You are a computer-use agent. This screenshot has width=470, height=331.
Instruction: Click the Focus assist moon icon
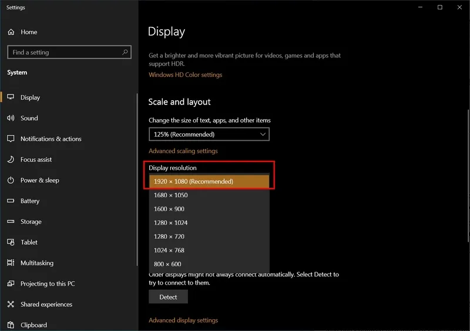click(11, 160)
